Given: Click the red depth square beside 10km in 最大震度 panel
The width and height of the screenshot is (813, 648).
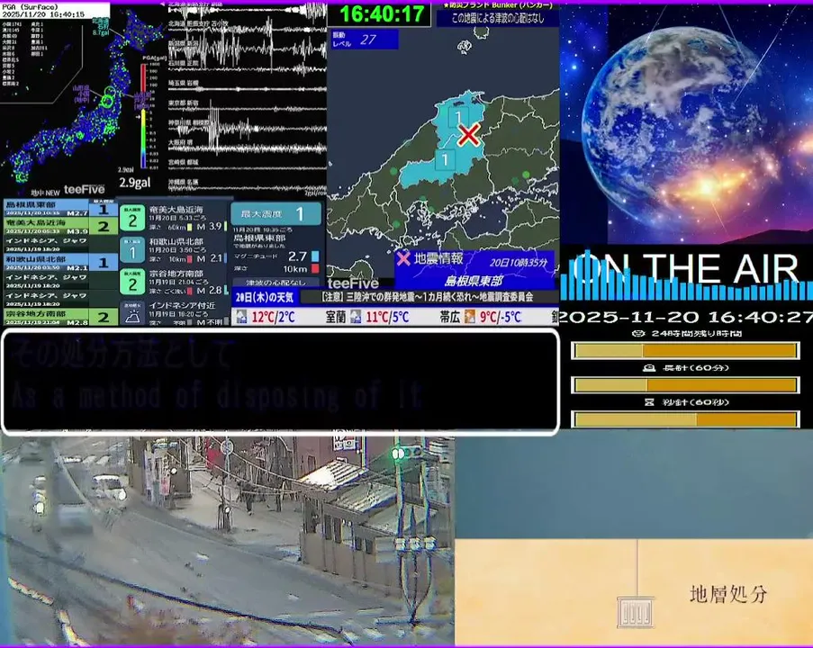Looking at the screenshot, I should [x=315, y=268].
